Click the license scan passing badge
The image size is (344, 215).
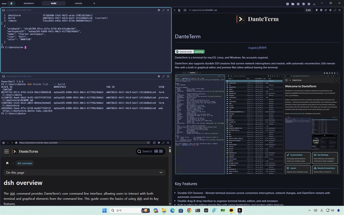click(x=190, y=52)
